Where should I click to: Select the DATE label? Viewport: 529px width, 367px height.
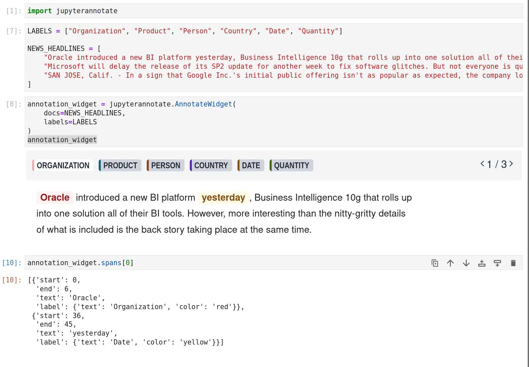pos(251,165)
